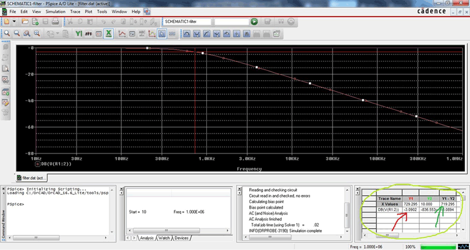Open the Trace menu

(x=75, y=11)
